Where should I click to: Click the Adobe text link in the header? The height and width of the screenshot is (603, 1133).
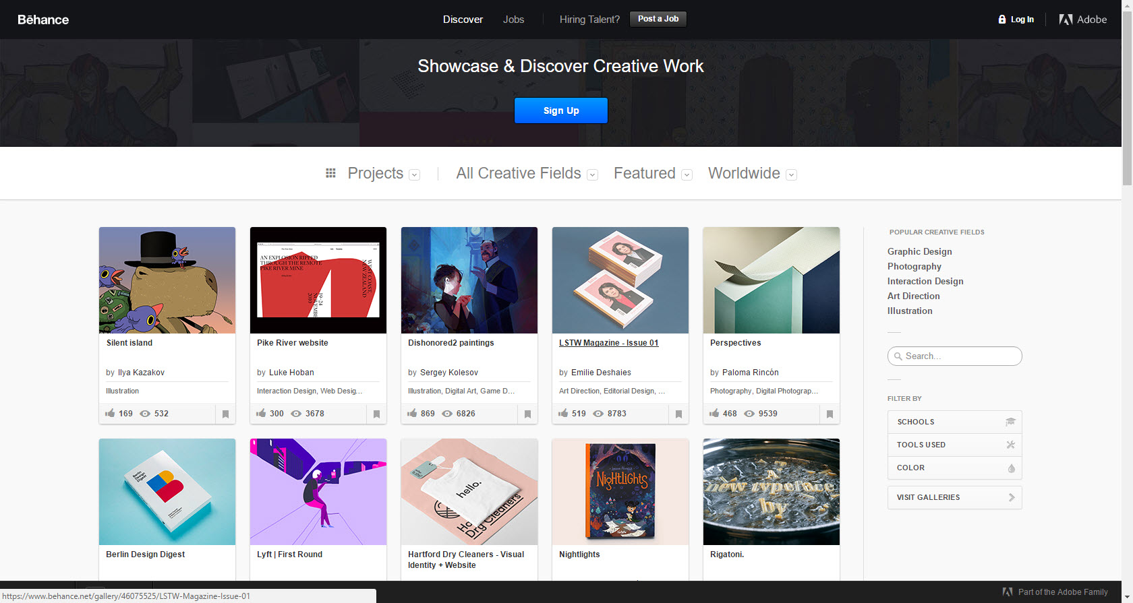pos(1092,20)
